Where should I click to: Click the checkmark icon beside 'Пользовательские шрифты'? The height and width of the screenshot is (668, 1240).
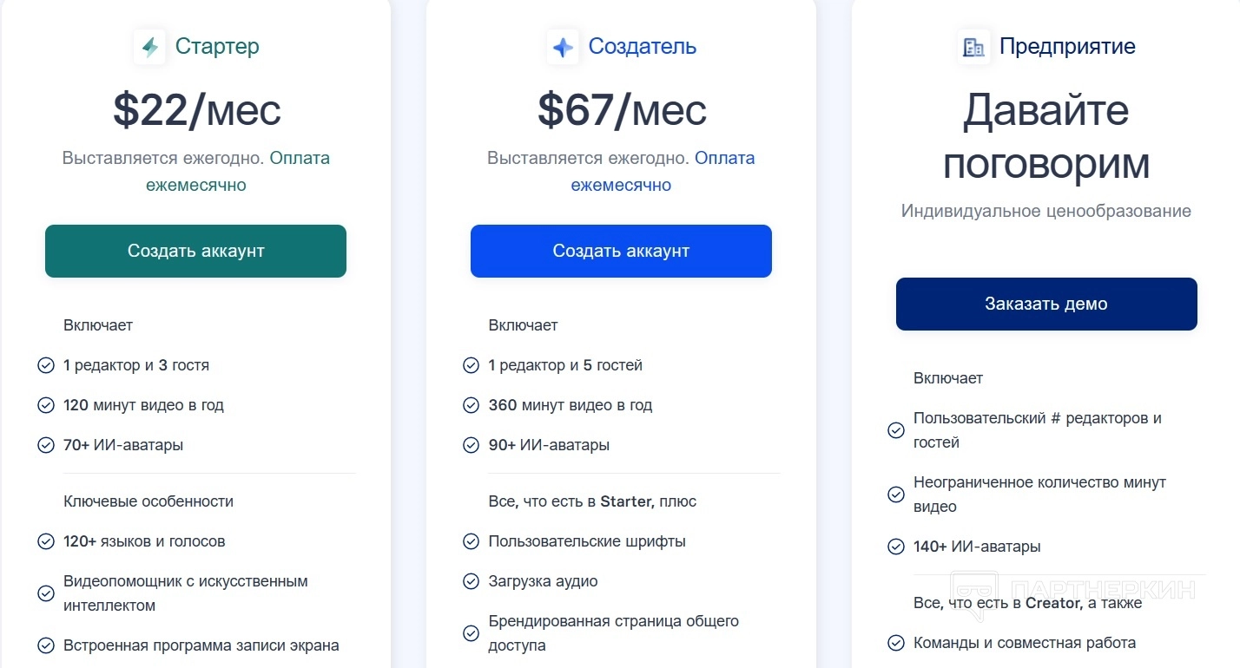pyautogui.click(x=471, y=541)
